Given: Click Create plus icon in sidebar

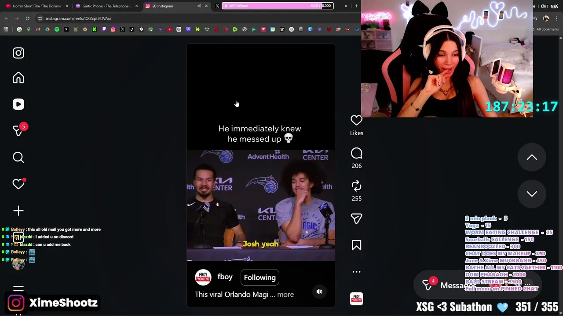Looking at the screenshot, I should pos(18,211).
